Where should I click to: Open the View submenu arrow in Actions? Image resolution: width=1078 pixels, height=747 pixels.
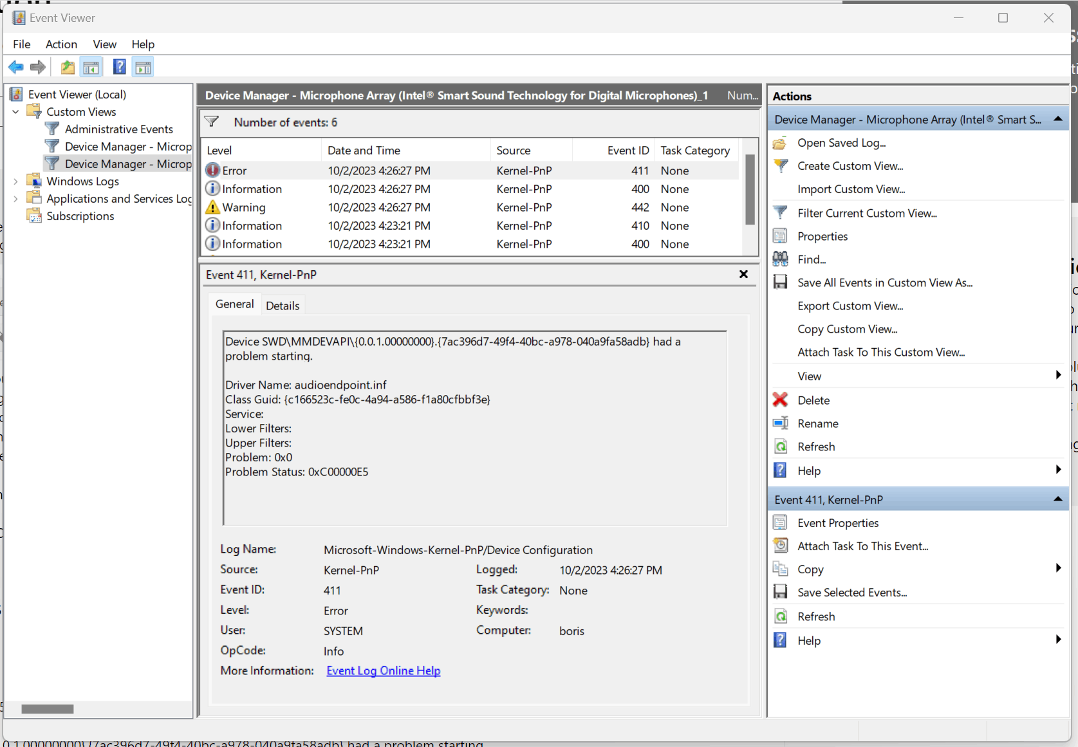click(1058, 375)
